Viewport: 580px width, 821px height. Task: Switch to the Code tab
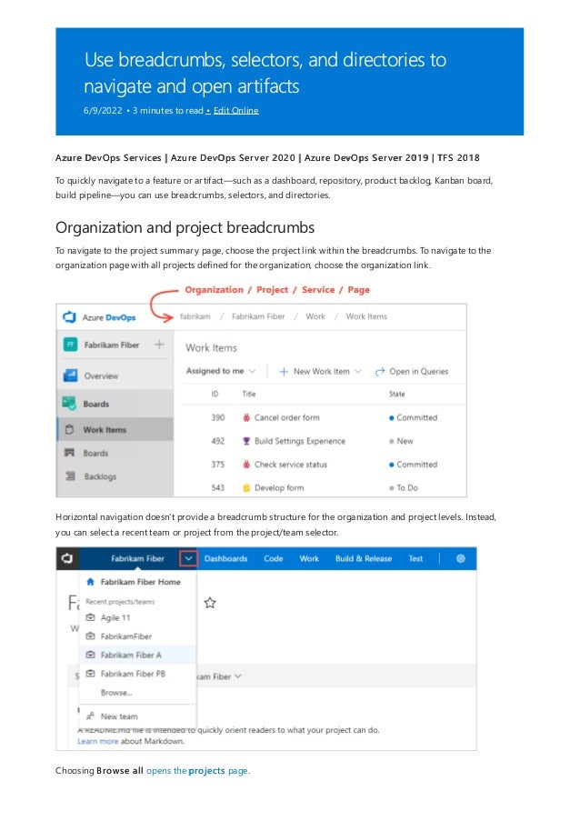pyautogui.click(x=274, y=558)
